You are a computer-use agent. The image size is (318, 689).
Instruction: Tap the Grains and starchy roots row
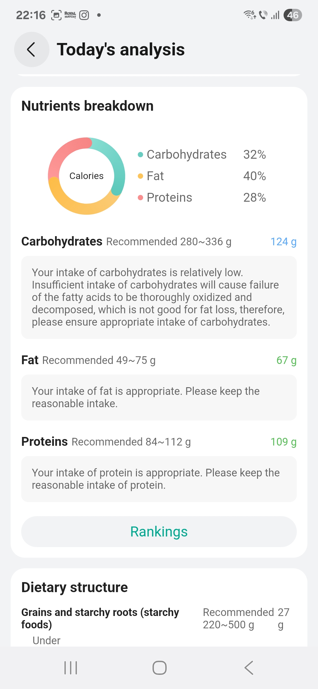pyautogui.click(x=100, y=618)
